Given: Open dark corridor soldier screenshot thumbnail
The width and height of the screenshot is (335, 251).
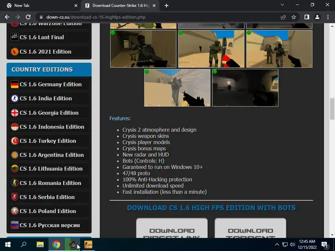Looking at the screenshot, I should pos(143,49).
